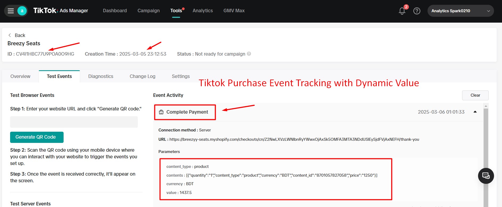Screen dimensions: 502x207
Task: Open the help question mark icon
Action: (x=417, y=11)
